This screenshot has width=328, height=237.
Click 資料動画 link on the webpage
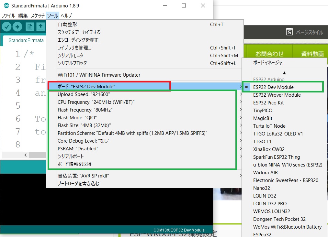point(312,54)
